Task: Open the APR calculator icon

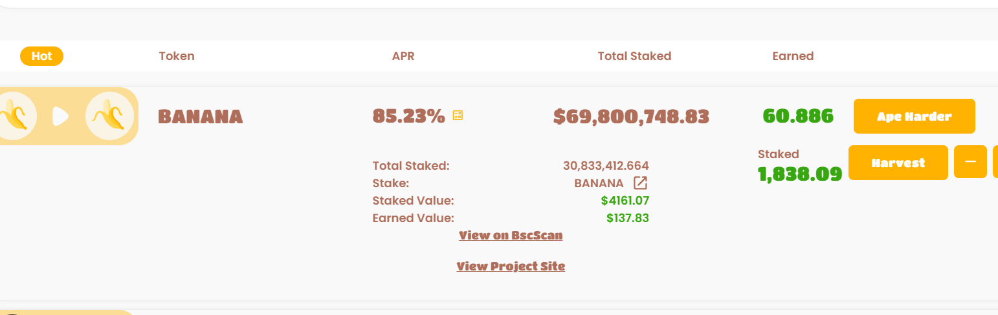Action: [x=458, y=116]
